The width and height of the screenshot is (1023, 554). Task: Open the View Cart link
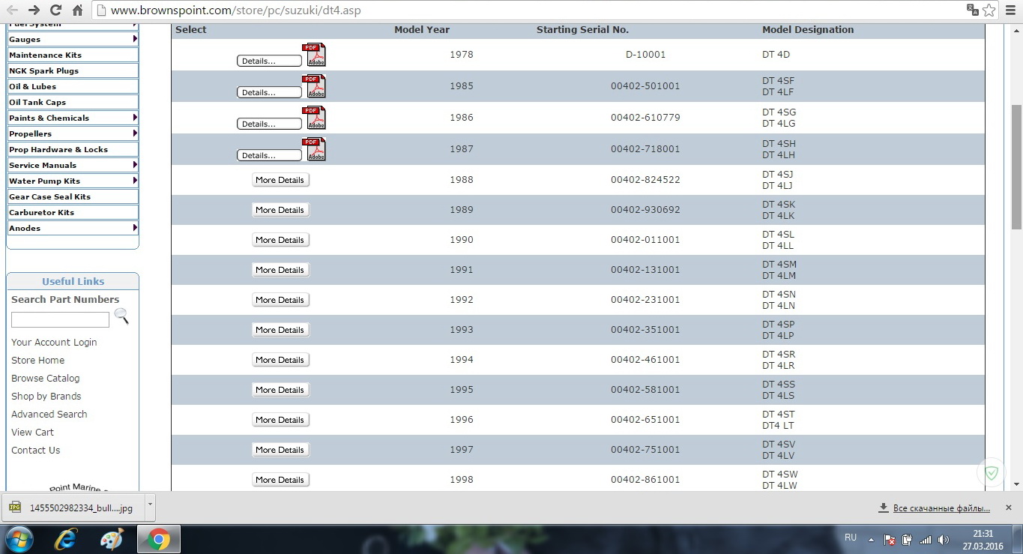point(32,433)
